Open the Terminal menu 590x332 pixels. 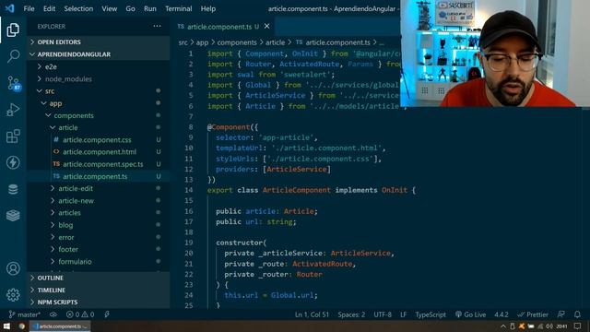pyautogui.click(x=178, y=8)
